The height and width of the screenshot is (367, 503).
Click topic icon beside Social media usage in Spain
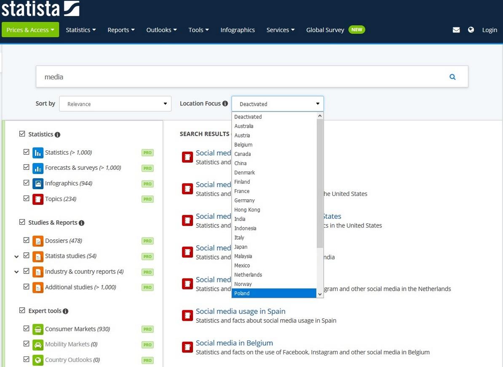point(187,315)
